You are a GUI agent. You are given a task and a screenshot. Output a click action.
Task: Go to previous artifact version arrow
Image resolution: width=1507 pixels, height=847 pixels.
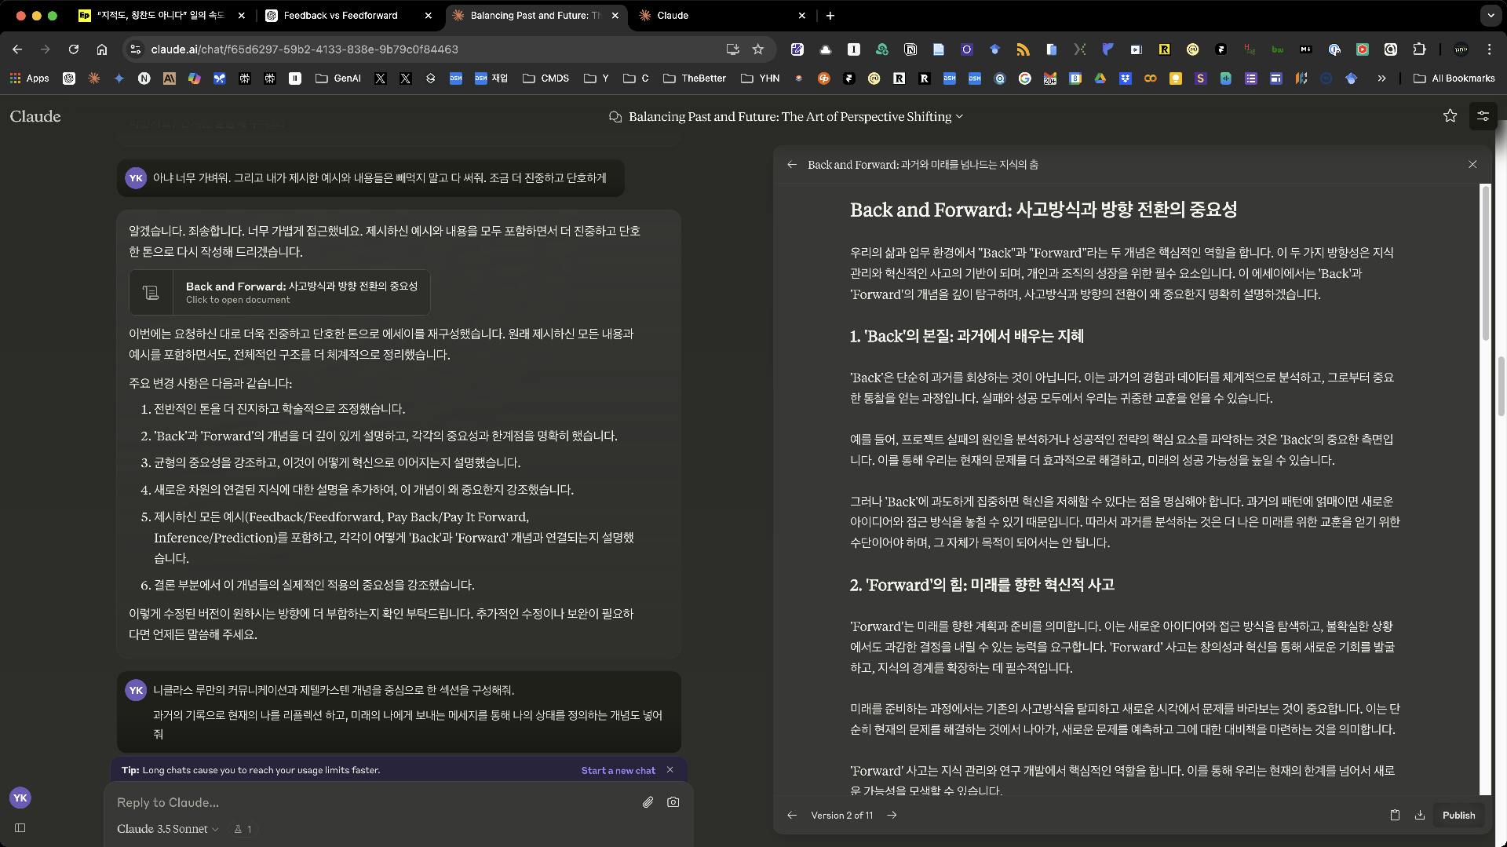(792, 815)
